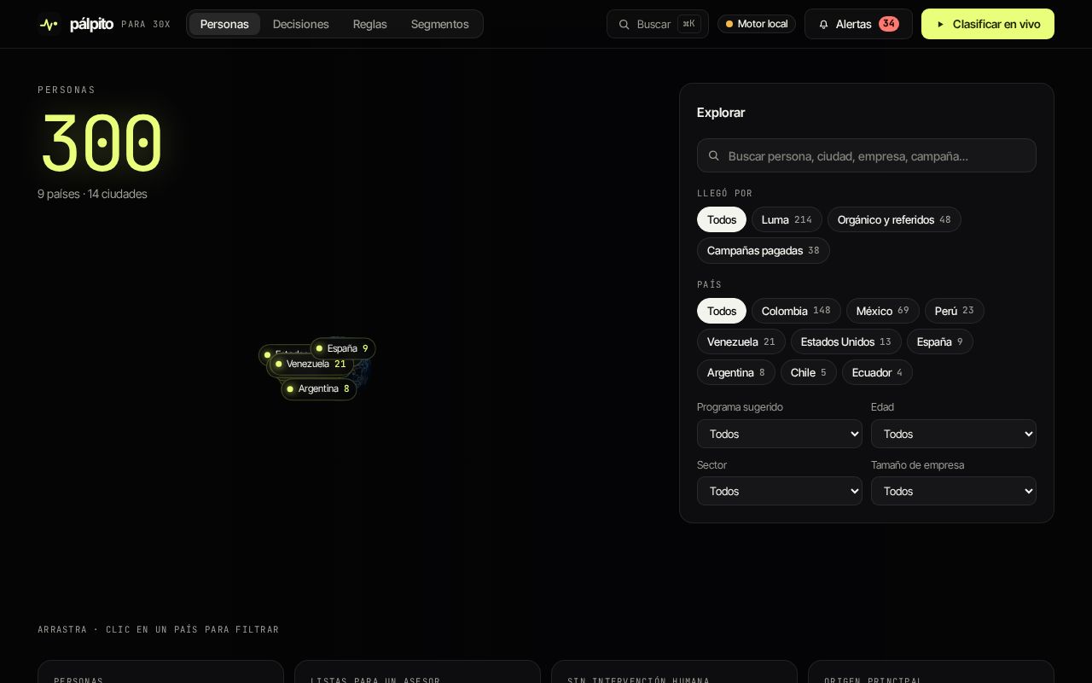The height and width of the screenshot is (683, 1092).
Task: Click the Argentina 8 globe label
Action: 319,388
